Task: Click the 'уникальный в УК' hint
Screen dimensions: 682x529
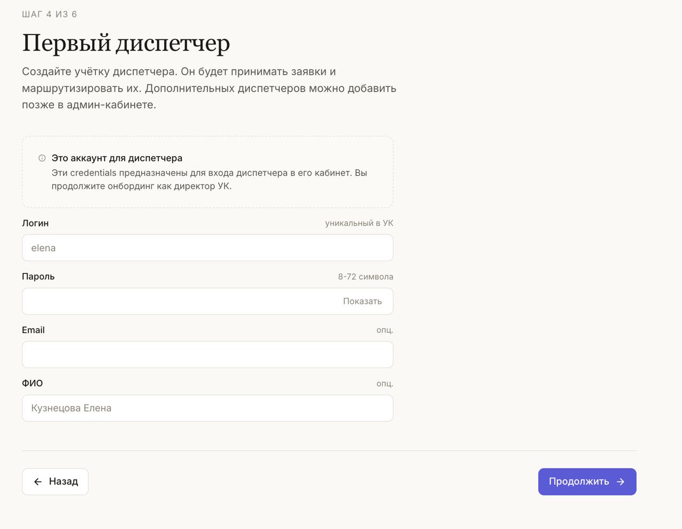Action: click(x=359, y=223)
